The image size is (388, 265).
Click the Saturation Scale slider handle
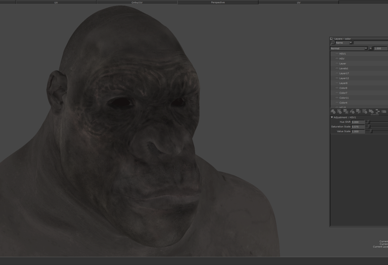point(369,127)
